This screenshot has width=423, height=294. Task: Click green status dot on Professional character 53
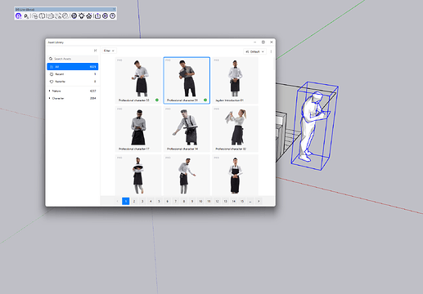pyautogui.click(x=157, y=100)
